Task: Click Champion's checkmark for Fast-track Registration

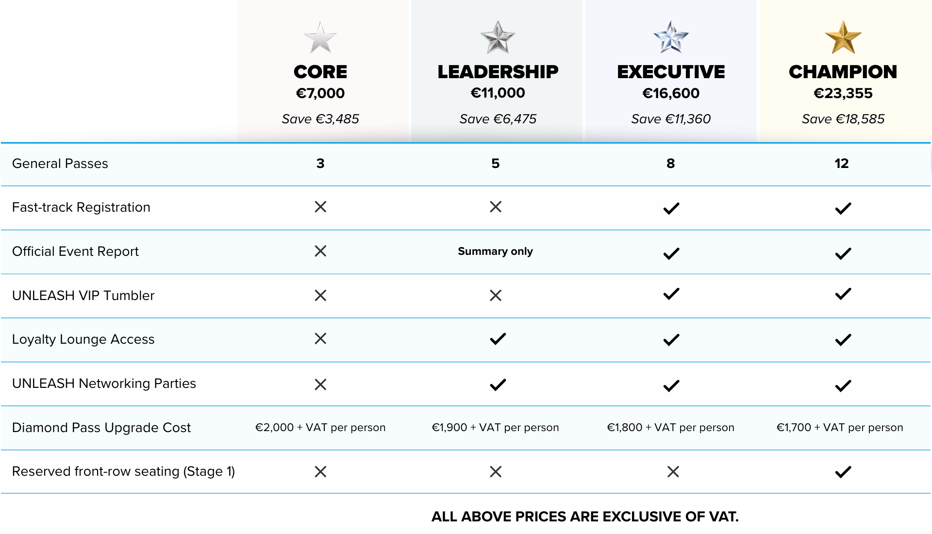Action: coord(843,208)
